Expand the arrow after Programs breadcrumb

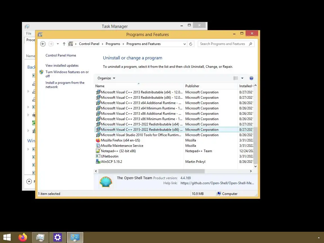pyautogui.click(x=123, y=44)
